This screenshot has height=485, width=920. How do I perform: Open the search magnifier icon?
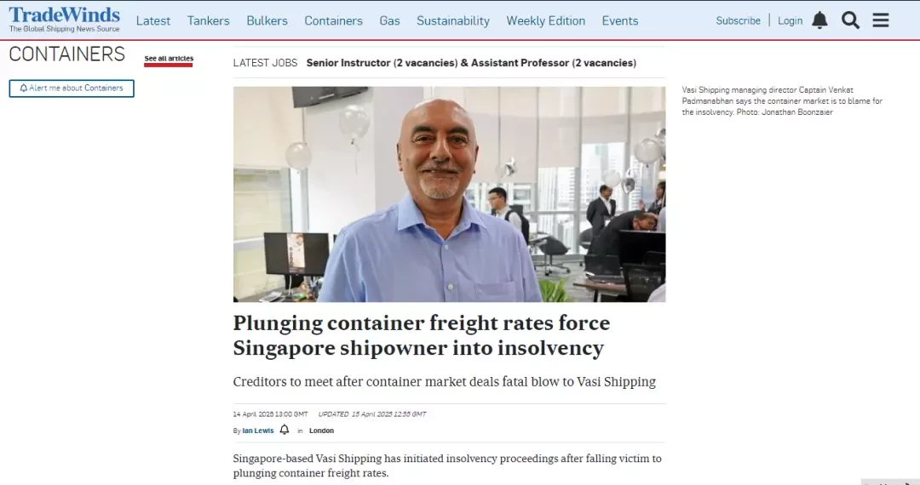[850, 20]
